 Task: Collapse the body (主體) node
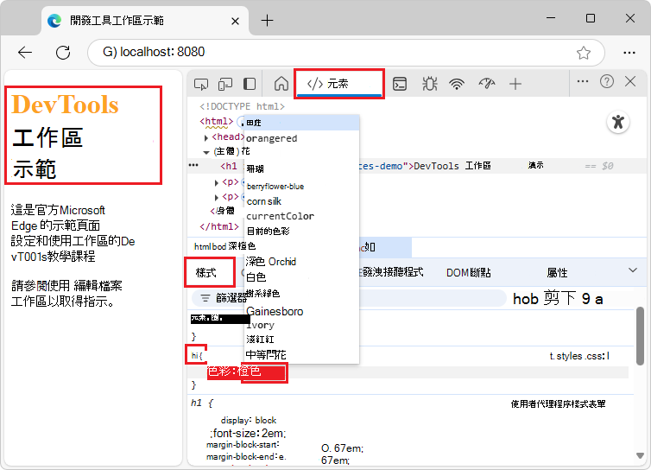(206, 153)
